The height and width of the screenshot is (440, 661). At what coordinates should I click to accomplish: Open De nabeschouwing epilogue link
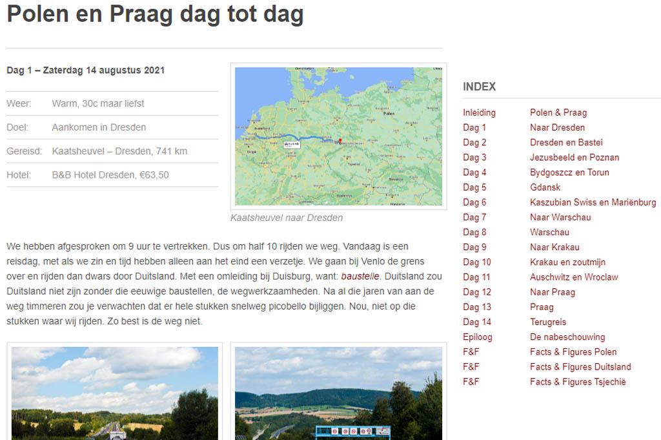[567, 337]
